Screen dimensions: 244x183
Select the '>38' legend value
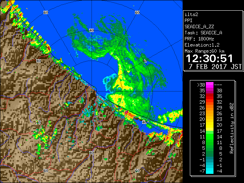tap(201, 85)
